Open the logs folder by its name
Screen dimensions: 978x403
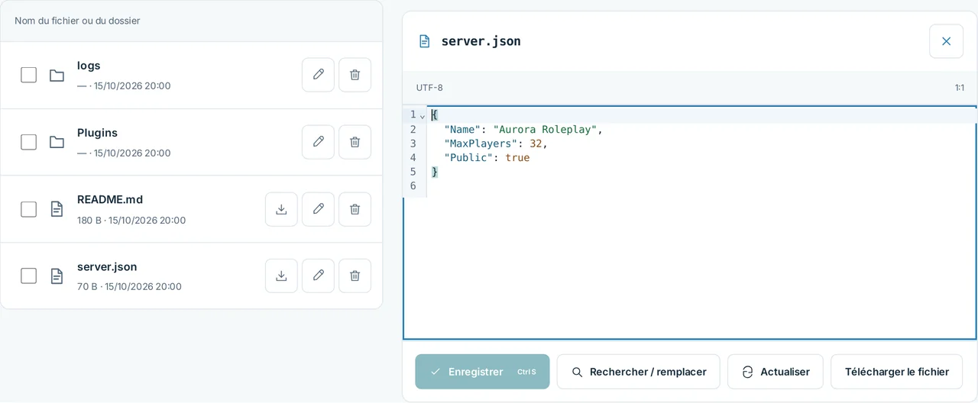(x=89, y=66)
